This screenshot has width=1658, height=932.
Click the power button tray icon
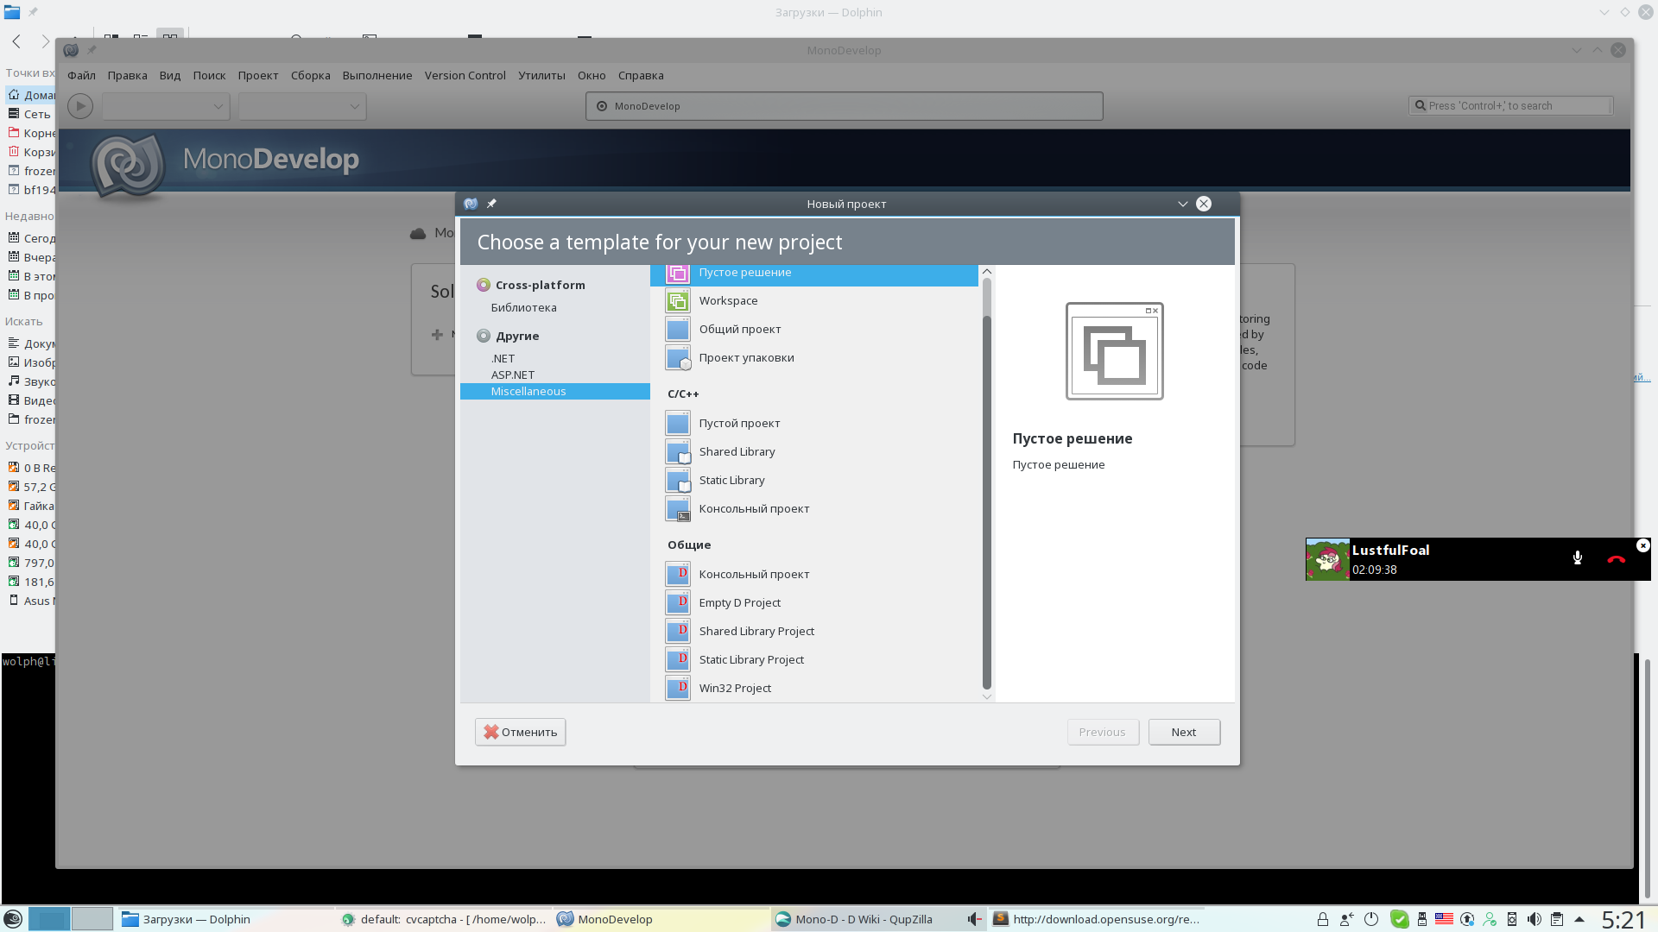(x=1371, y=919)
